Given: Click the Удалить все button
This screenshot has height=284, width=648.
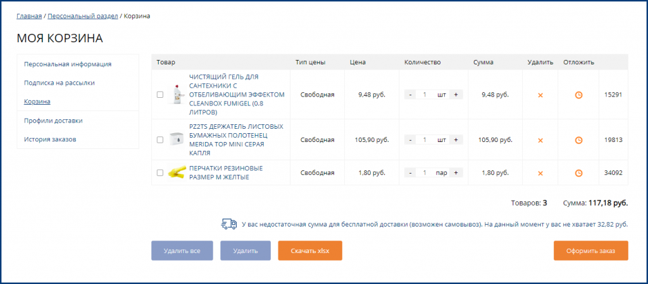Looking at the screenshot, I should [182, 251].
